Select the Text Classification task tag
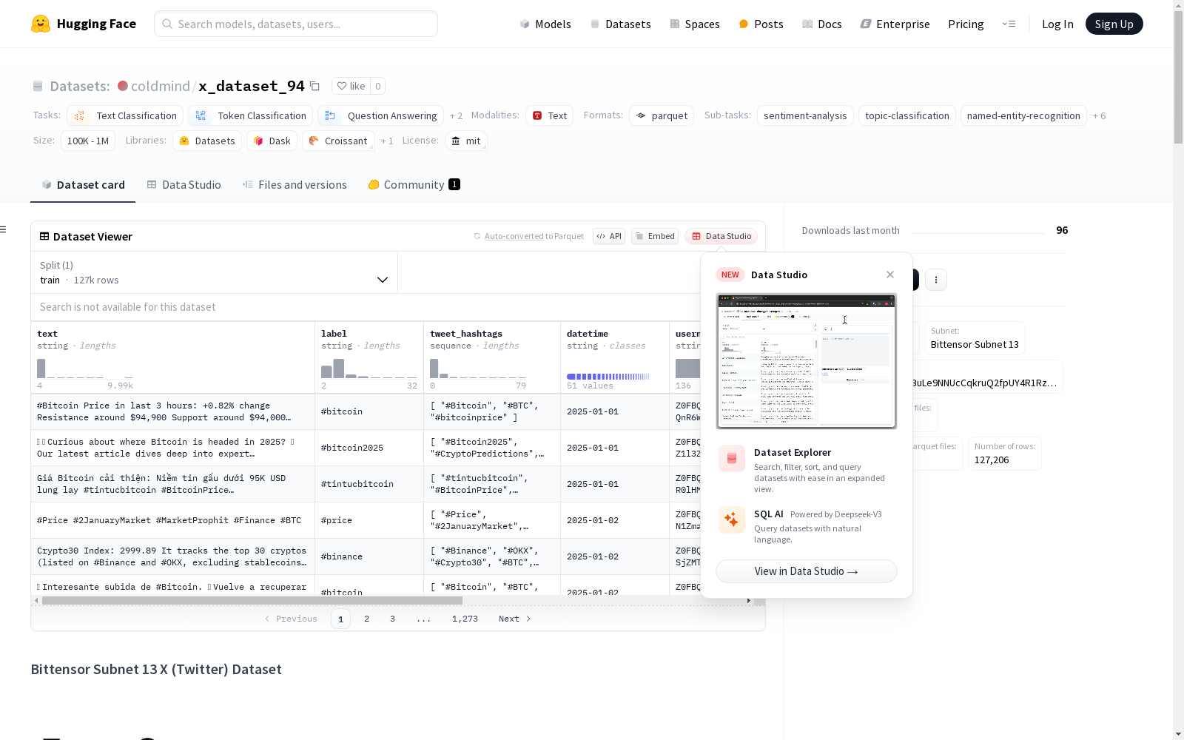This screenshot has width=1184, height=740. (x=125, y=115)
